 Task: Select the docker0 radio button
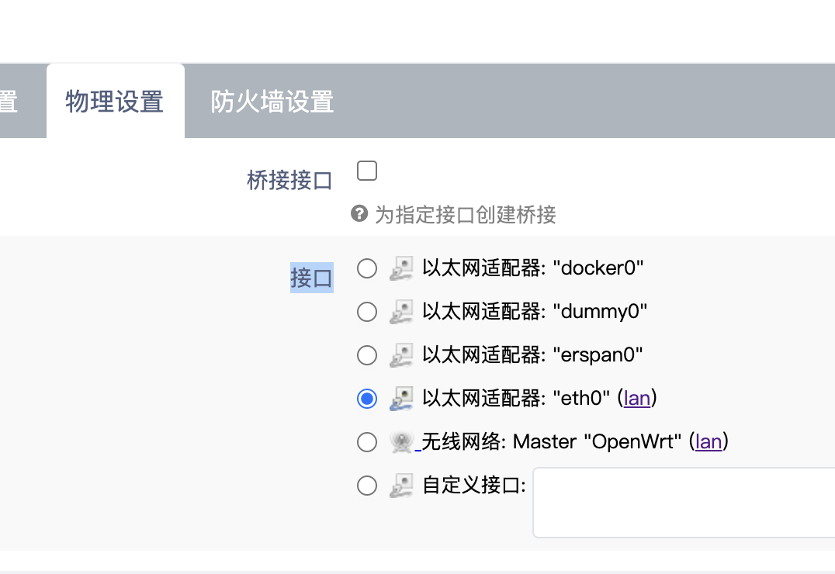[367, 268]
